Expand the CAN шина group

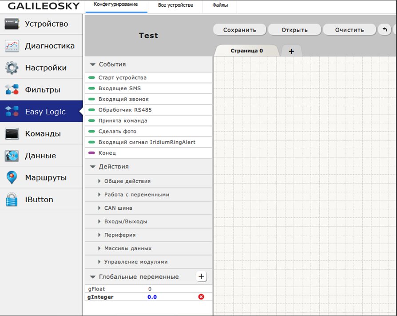point(99,208)
